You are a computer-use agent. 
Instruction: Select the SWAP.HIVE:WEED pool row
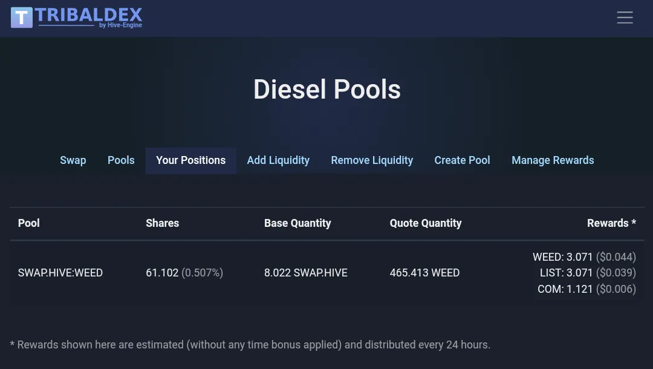(327, 273)
